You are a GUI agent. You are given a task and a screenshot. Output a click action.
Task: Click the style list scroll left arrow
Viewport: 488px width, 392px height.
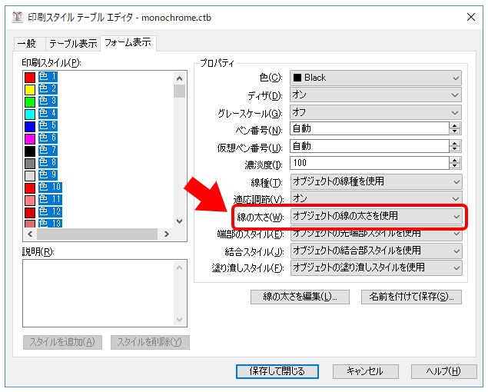click(x=30, y=234)
